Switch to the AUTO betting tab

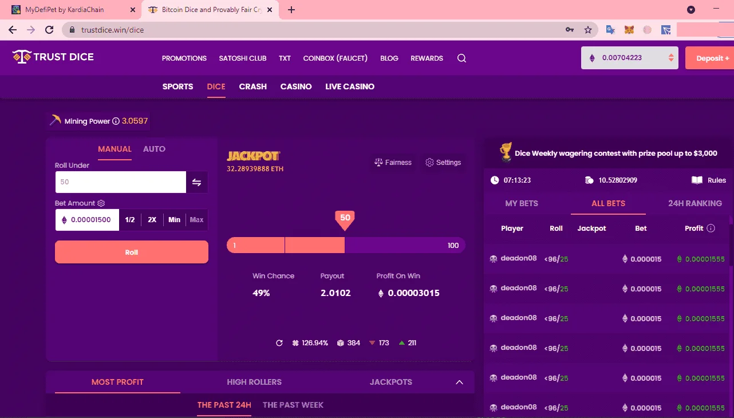[154, 149]
